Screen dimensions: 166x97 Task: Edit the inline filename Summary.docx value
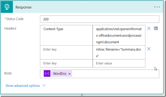119,52
